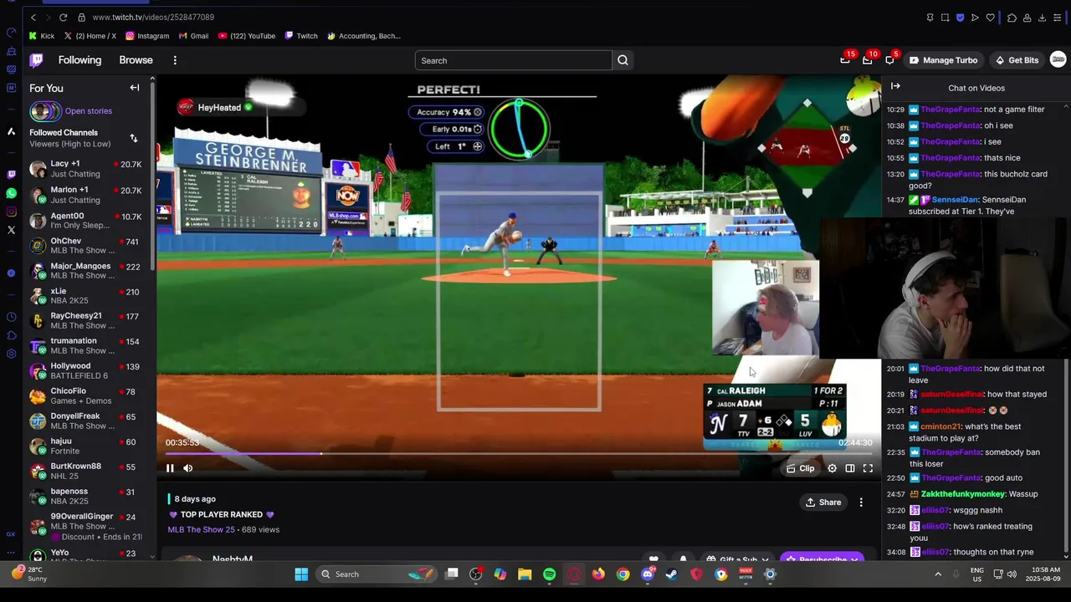Open Prime loot crown icon with 15 badge
Image resolution: width=1071 pixels, height=602 pixels.
click(x=846, y=60)
